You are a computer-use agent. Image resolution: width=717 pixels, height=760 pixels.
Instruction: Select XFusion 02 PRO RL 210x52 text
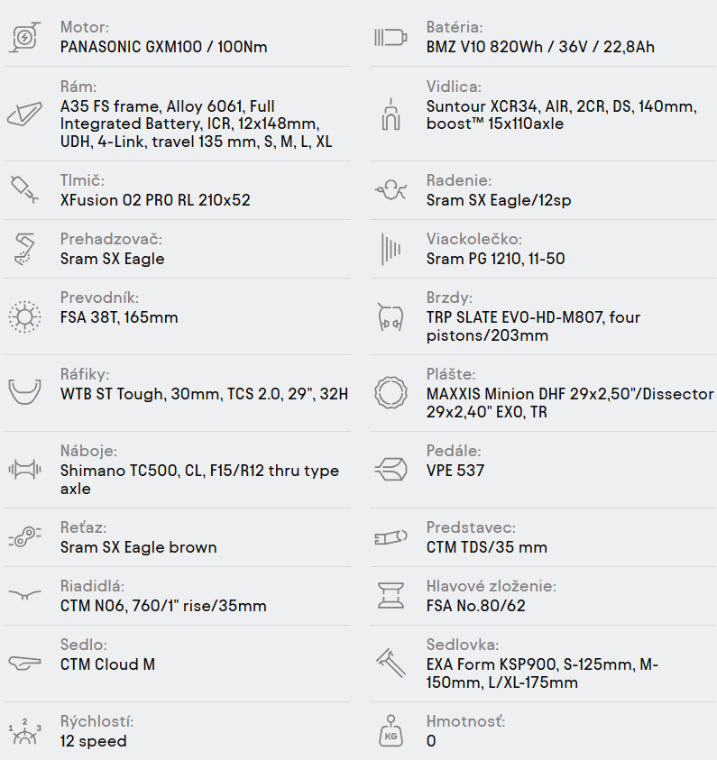(x=155, y=200)
